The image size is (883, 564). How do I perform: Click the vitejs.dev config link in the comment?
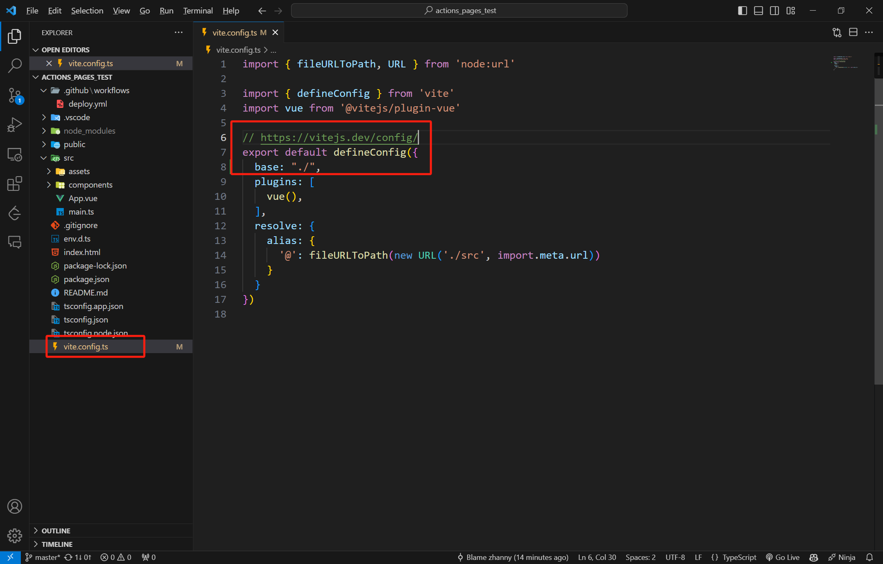[338, 138]
